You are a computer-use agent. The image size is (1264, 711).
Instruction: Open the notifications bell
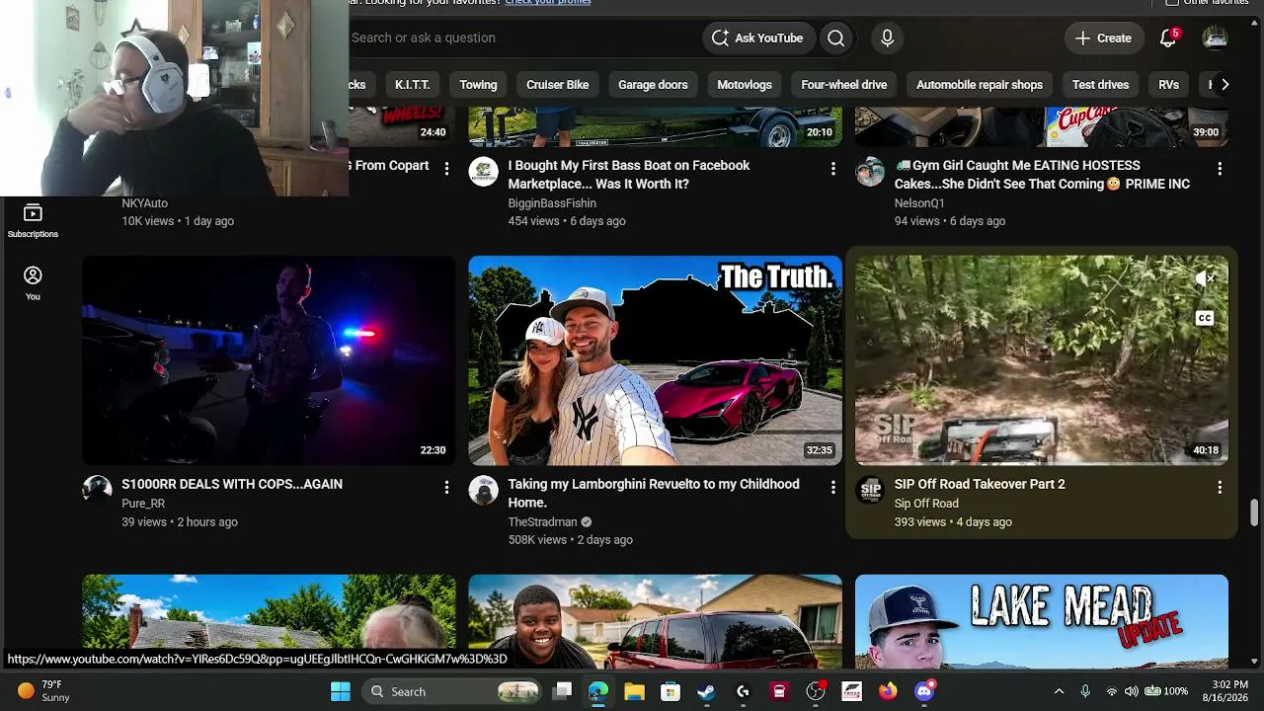point(1168,38)
